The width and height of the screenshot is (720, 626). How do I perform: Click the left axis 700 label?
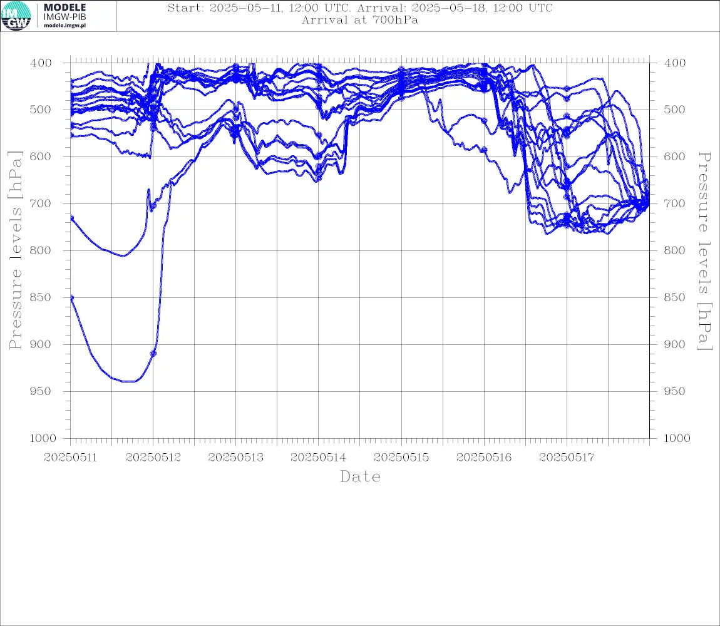(41, 203)
